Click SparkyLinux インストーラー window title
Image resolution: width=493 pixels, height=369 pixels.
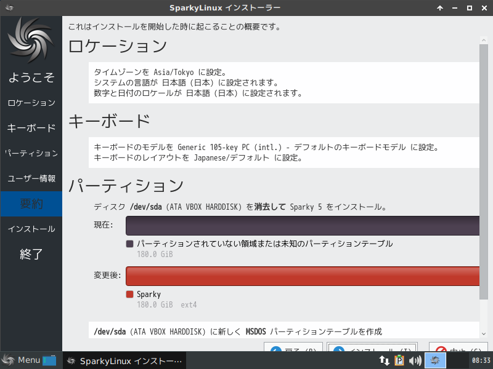tap(225, 8)
